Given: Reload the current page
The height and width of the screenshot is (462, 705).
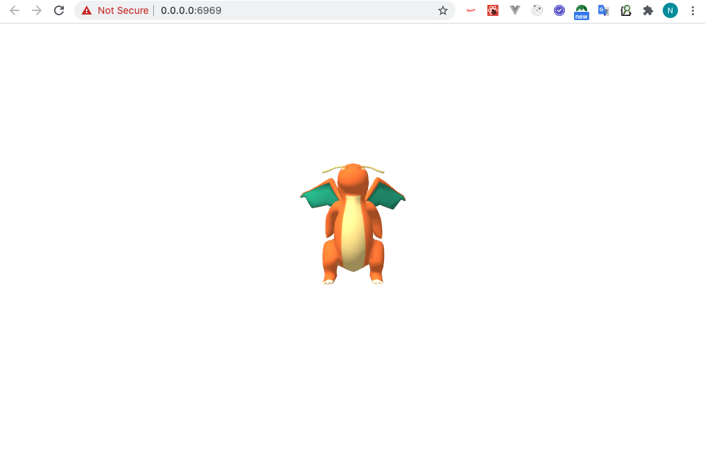Looking at the screenshot, I should [x=59, y=10].
